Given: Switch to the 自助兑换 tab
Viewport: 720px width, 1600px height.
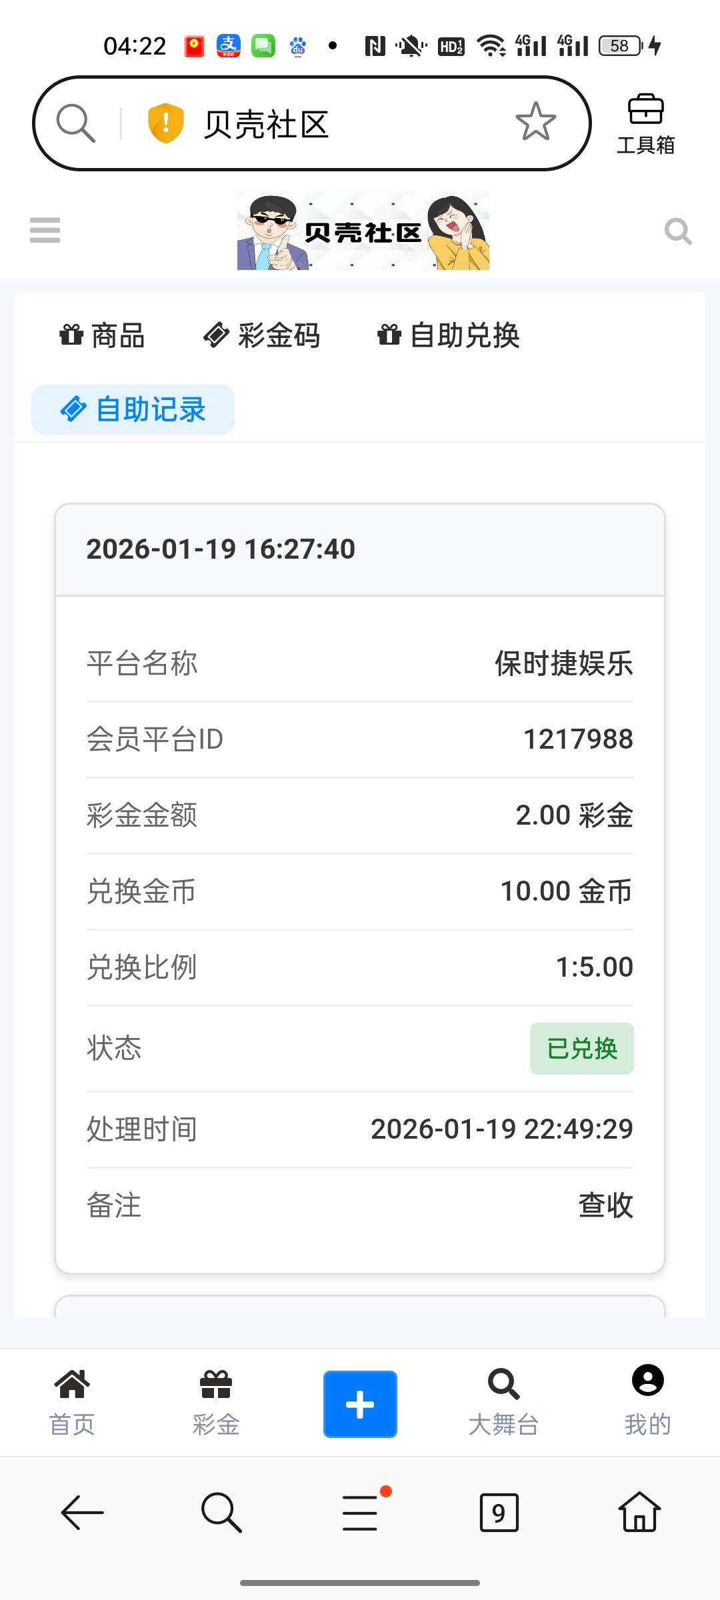Looking at the screenshot, I should (449, 335).
